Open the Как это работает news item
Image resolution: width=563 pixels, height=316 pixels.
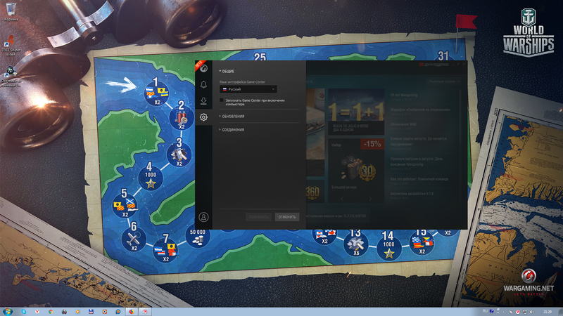click(419, 179)
